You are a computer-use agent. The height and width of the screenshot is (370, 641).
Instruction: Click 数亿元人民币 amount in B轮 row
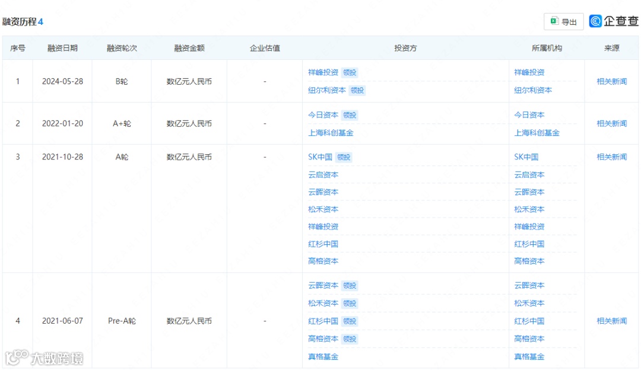coord(189,81)
